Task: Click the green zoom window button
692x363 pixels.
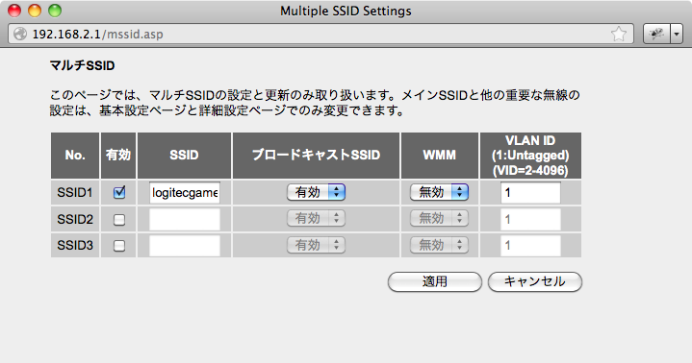Action: (x=55, y=11)
